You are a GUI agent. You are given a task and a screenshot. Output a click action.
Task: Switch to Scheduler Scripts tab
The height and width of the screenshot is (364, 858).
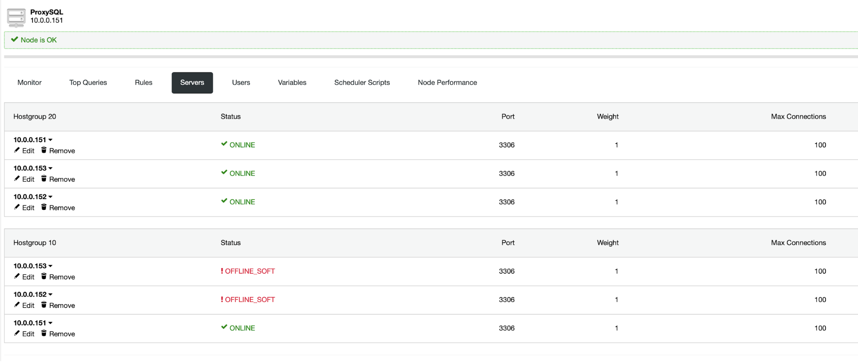362,83
